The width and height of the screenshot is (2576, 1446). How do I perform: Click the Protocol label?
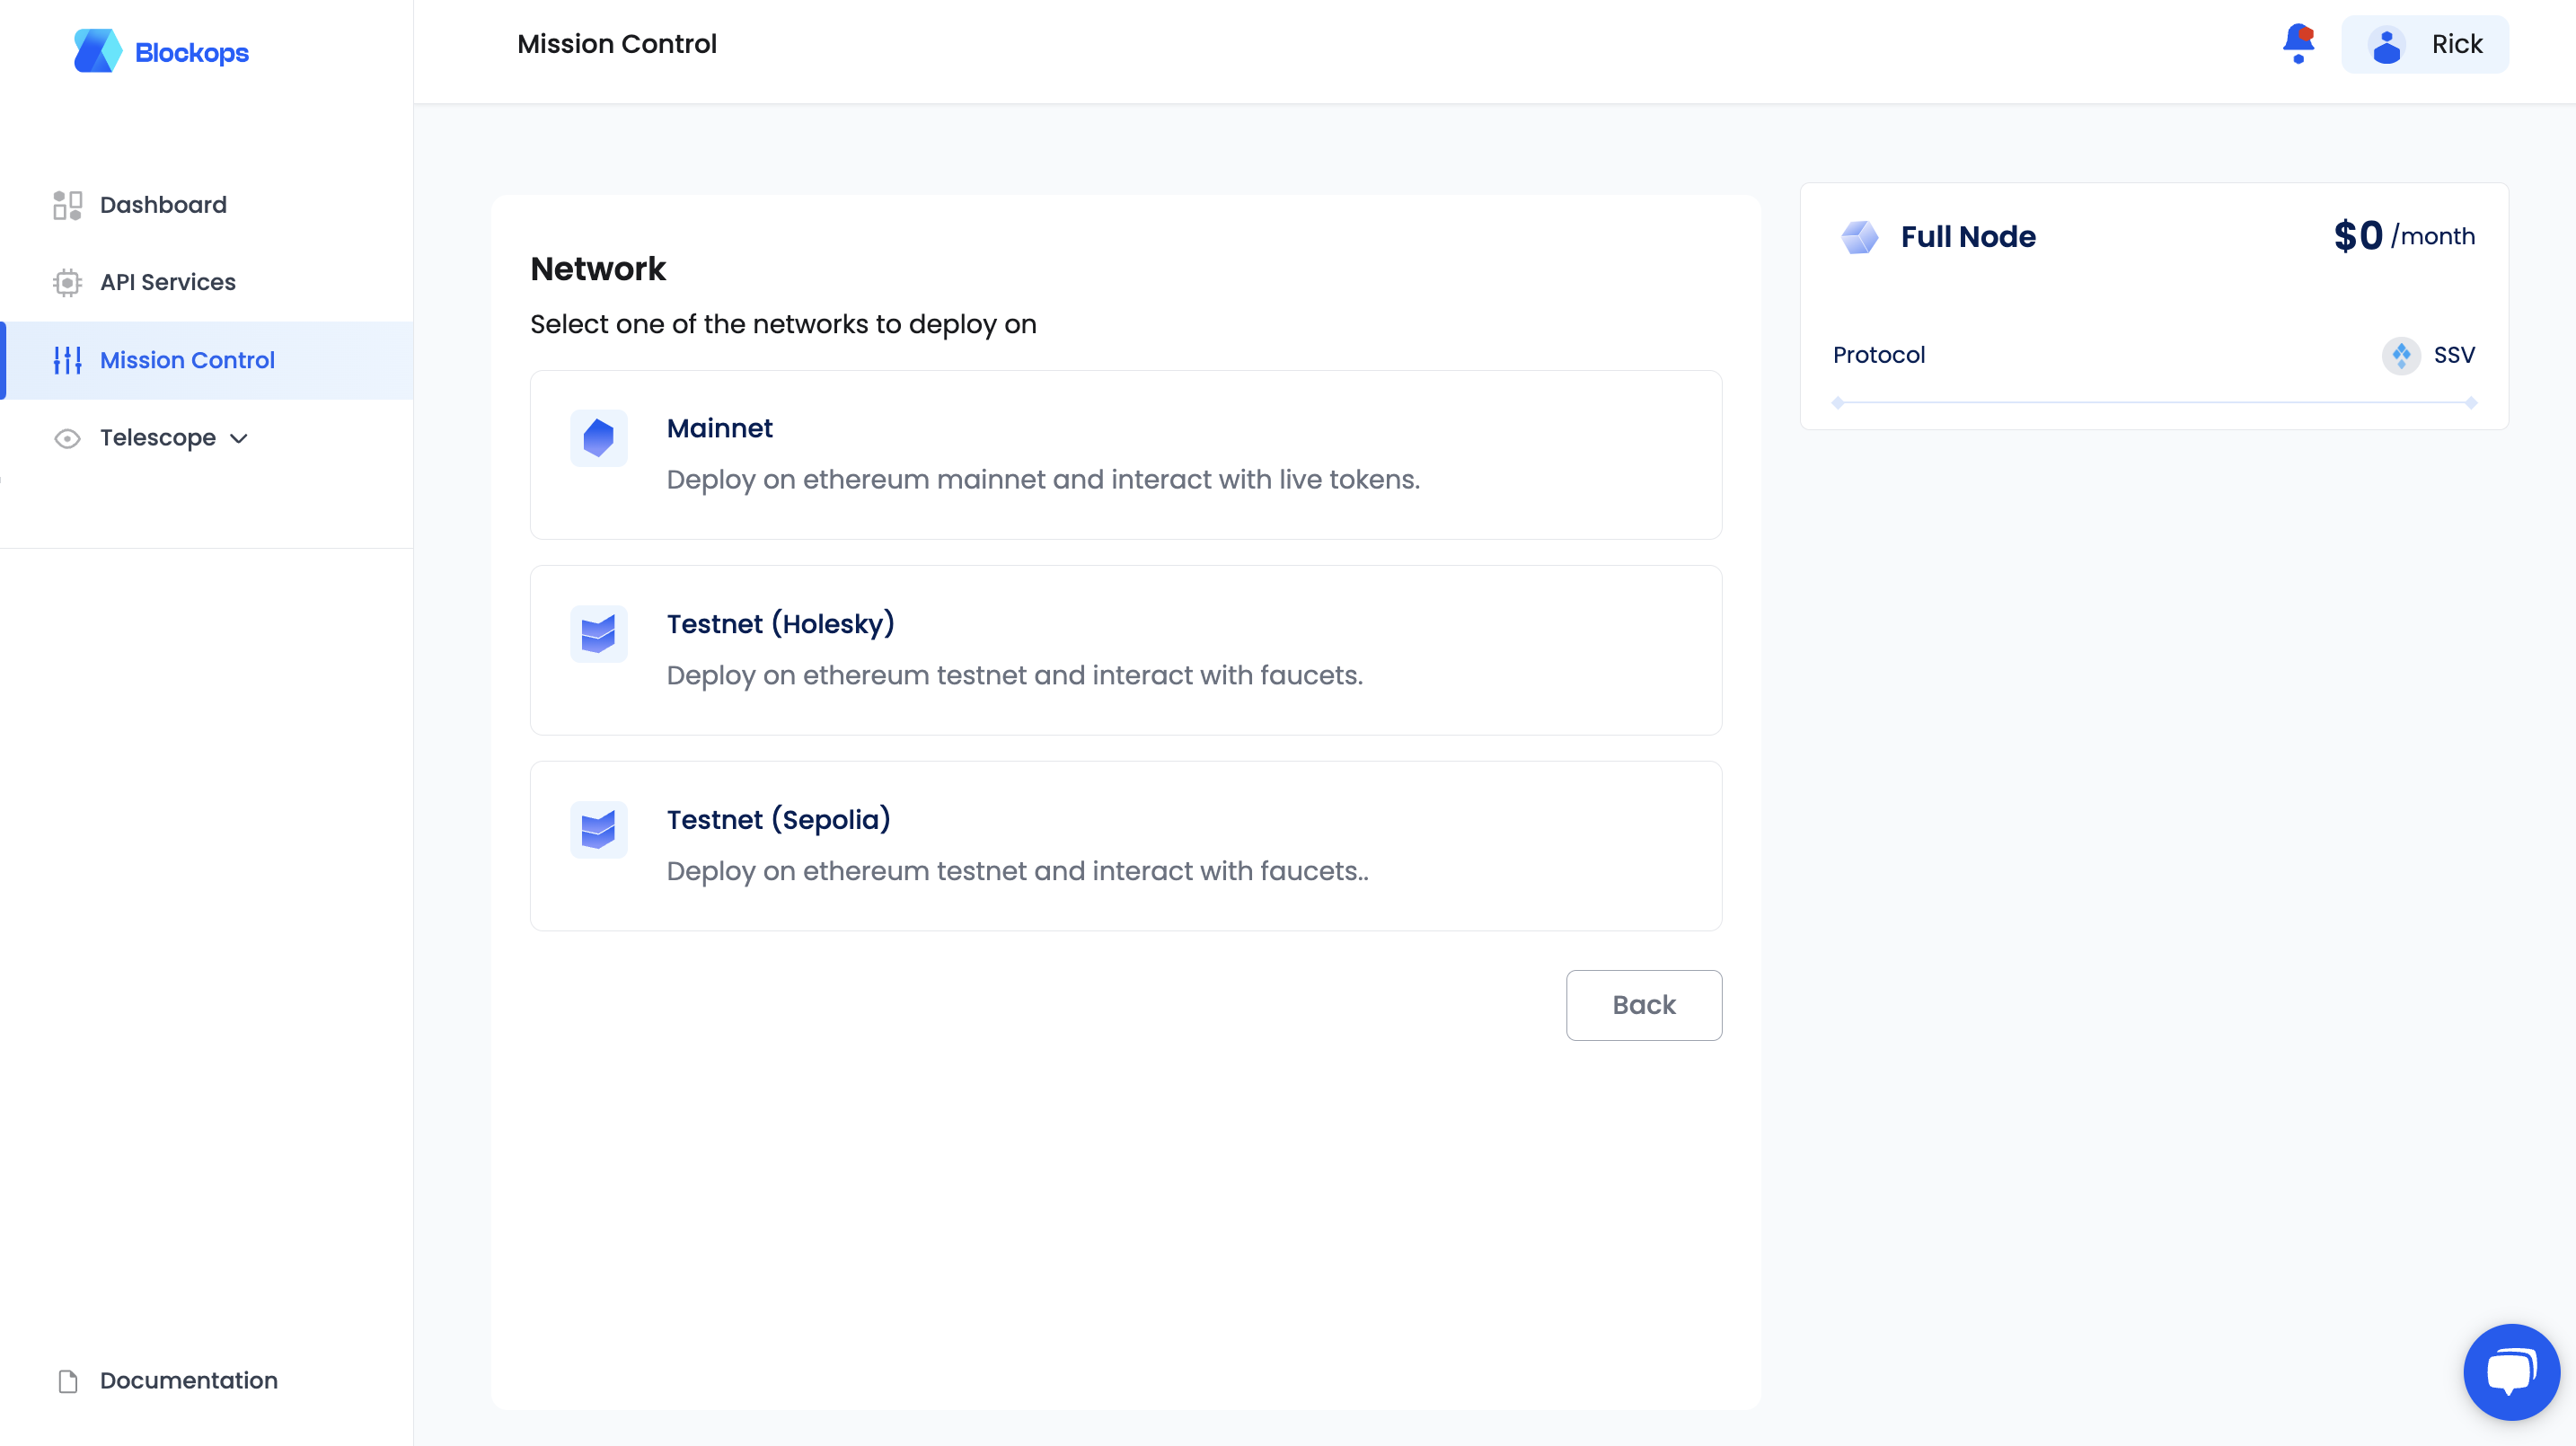click(x=1878, y=355)
